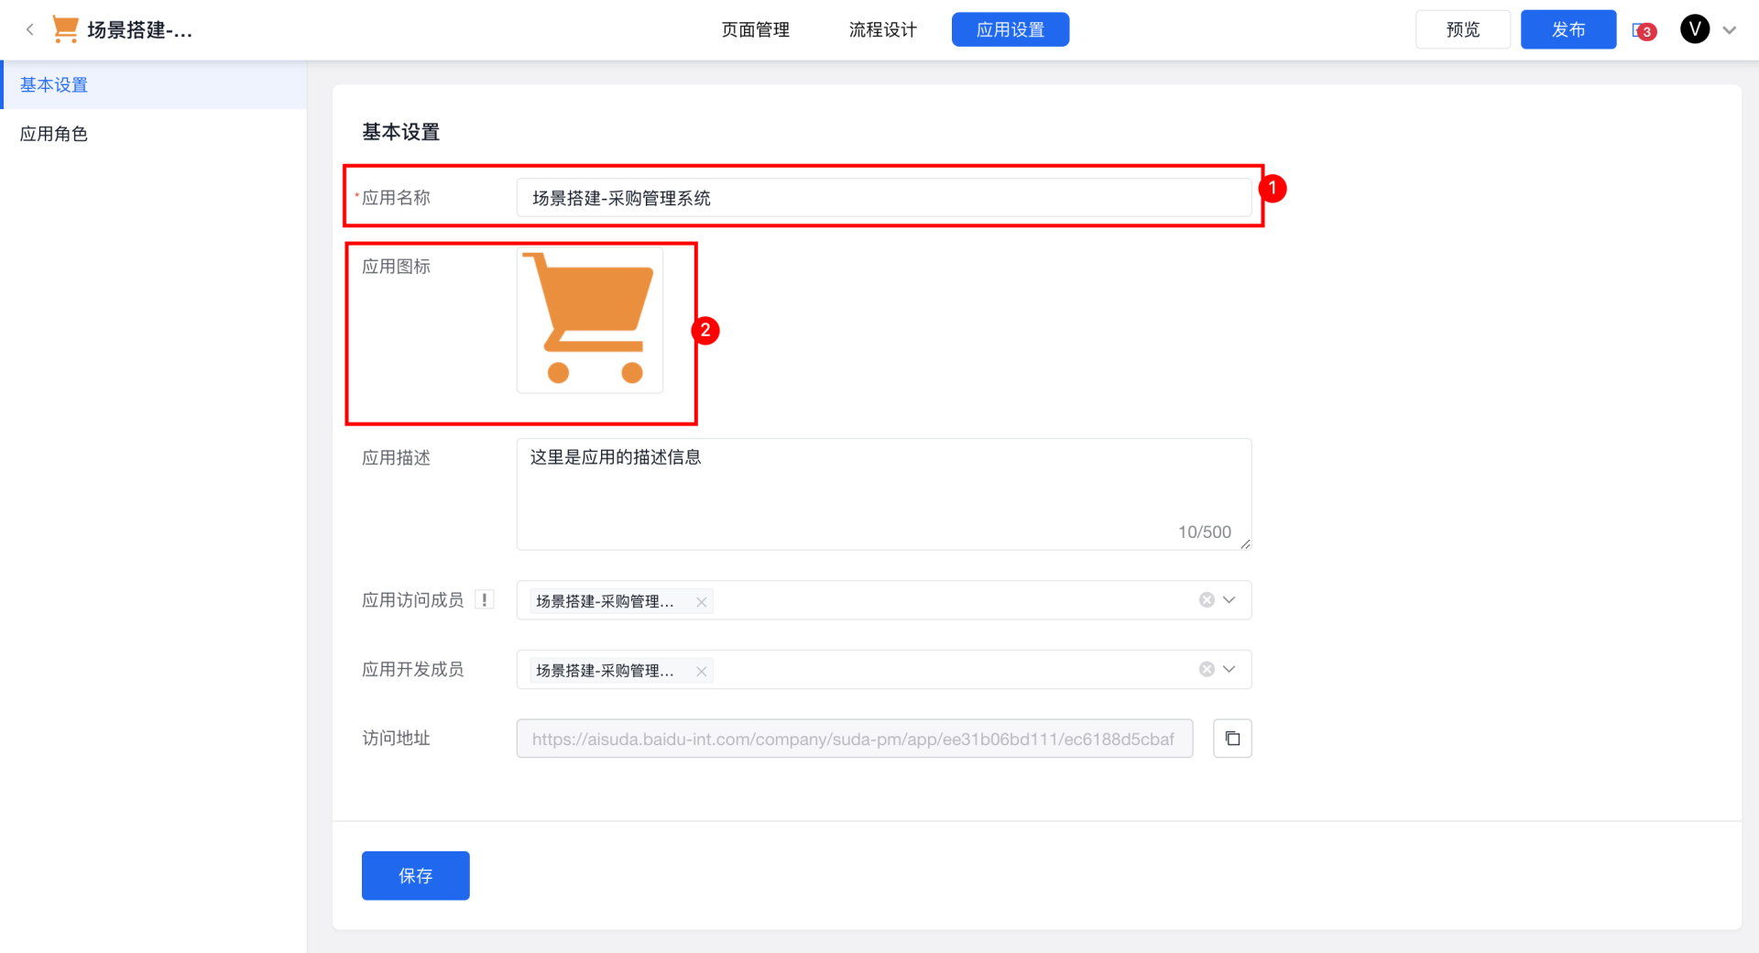Change the application icon cart thumbnail
This screenshot has width=1759, height=953.
[x=590, y=320]
